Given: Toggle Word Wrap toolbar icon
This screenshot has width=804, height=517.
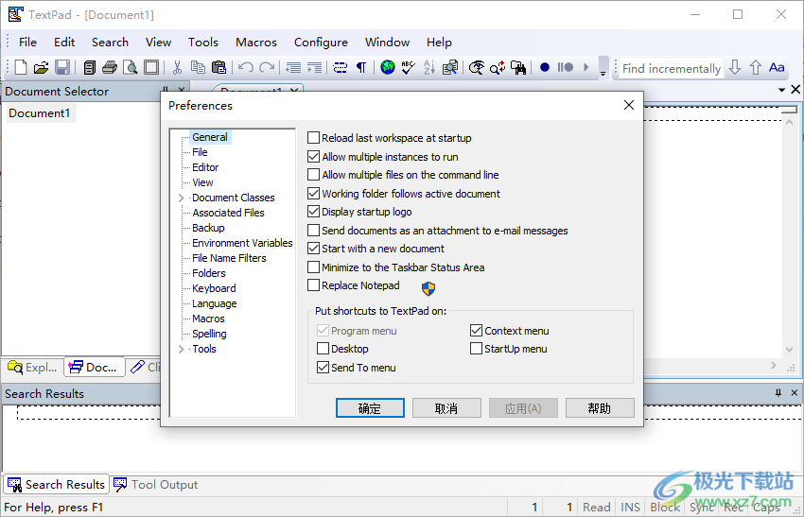Looking at the screenshot, I should [x=340, y=67].
